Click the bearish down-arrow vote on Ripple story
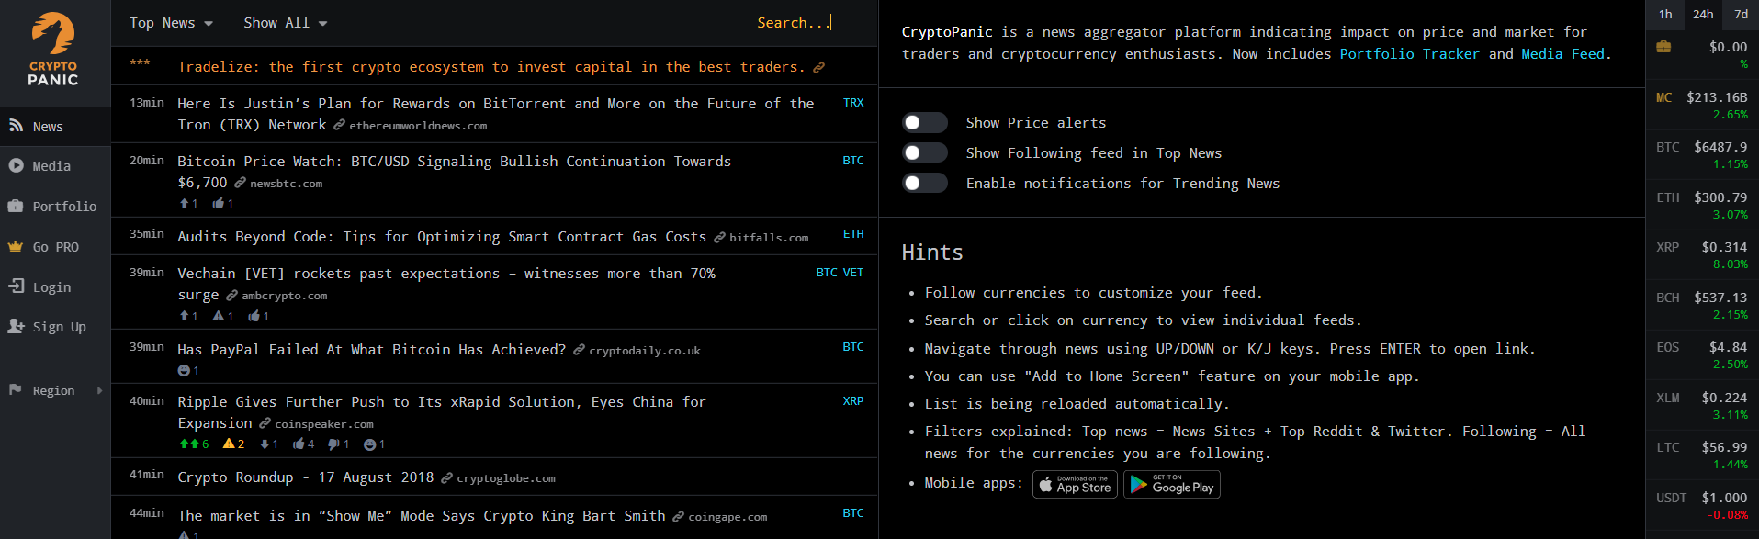The width and height of the screenshot is (1759, 539). tap(265, 444)
